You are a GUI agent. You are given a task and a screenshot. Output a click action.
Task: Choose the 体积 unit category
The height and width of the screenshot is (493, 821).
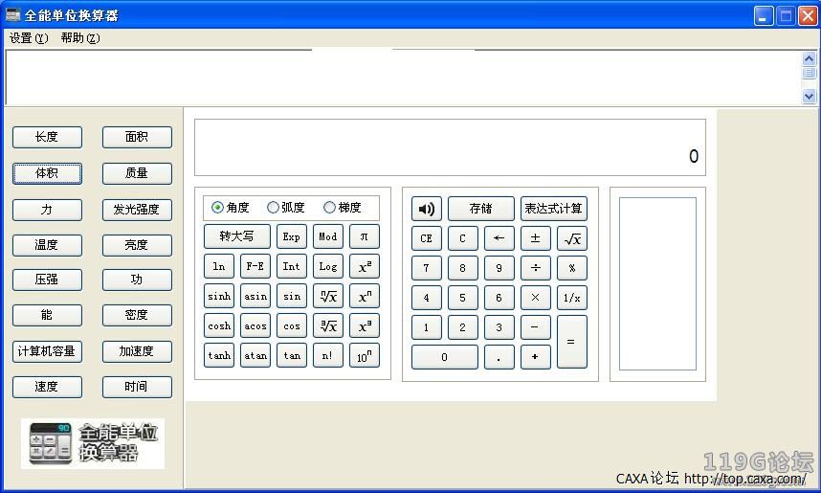(x=47, y=173)
